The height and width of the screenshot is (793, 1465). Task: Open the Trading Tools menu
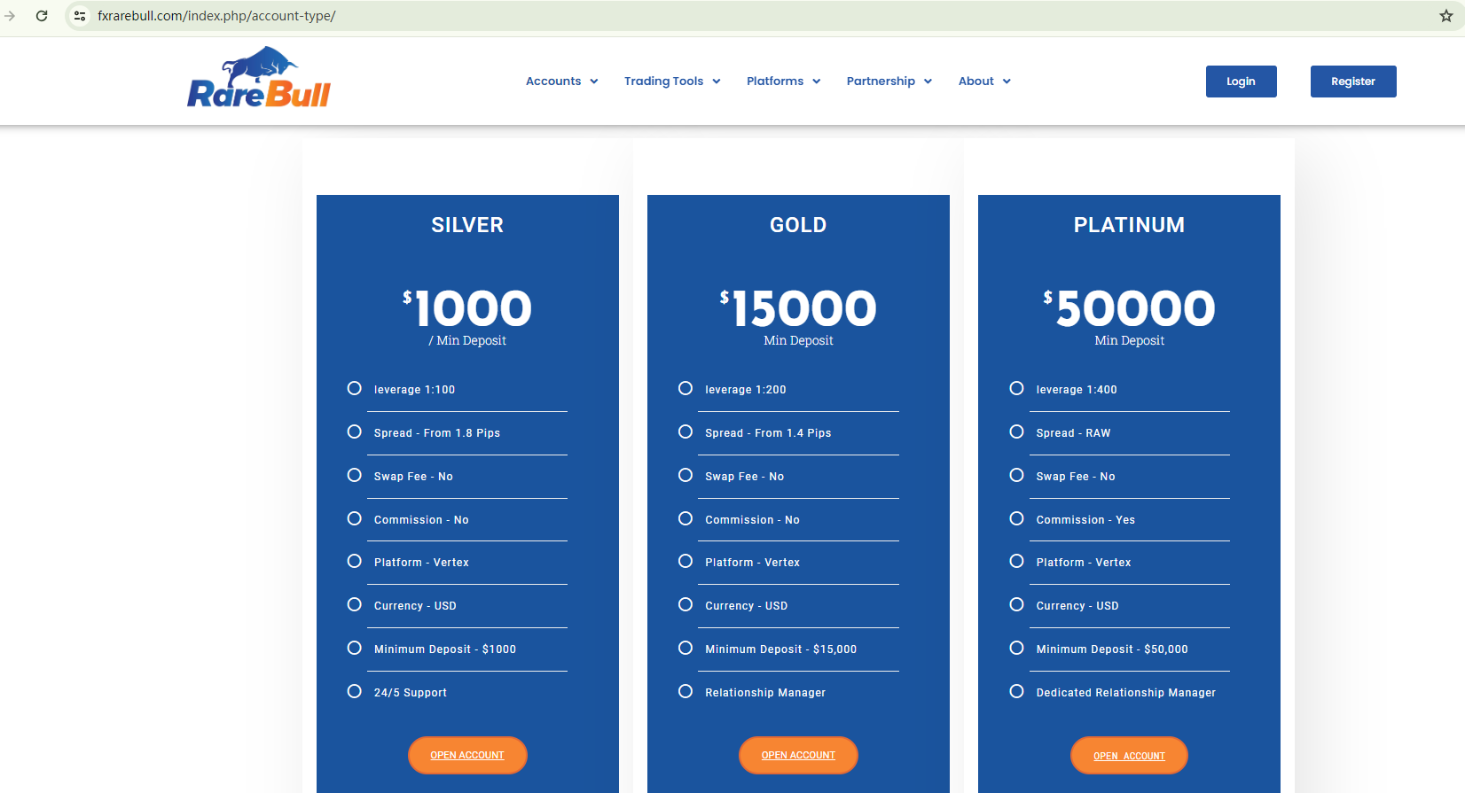[672, 82]
